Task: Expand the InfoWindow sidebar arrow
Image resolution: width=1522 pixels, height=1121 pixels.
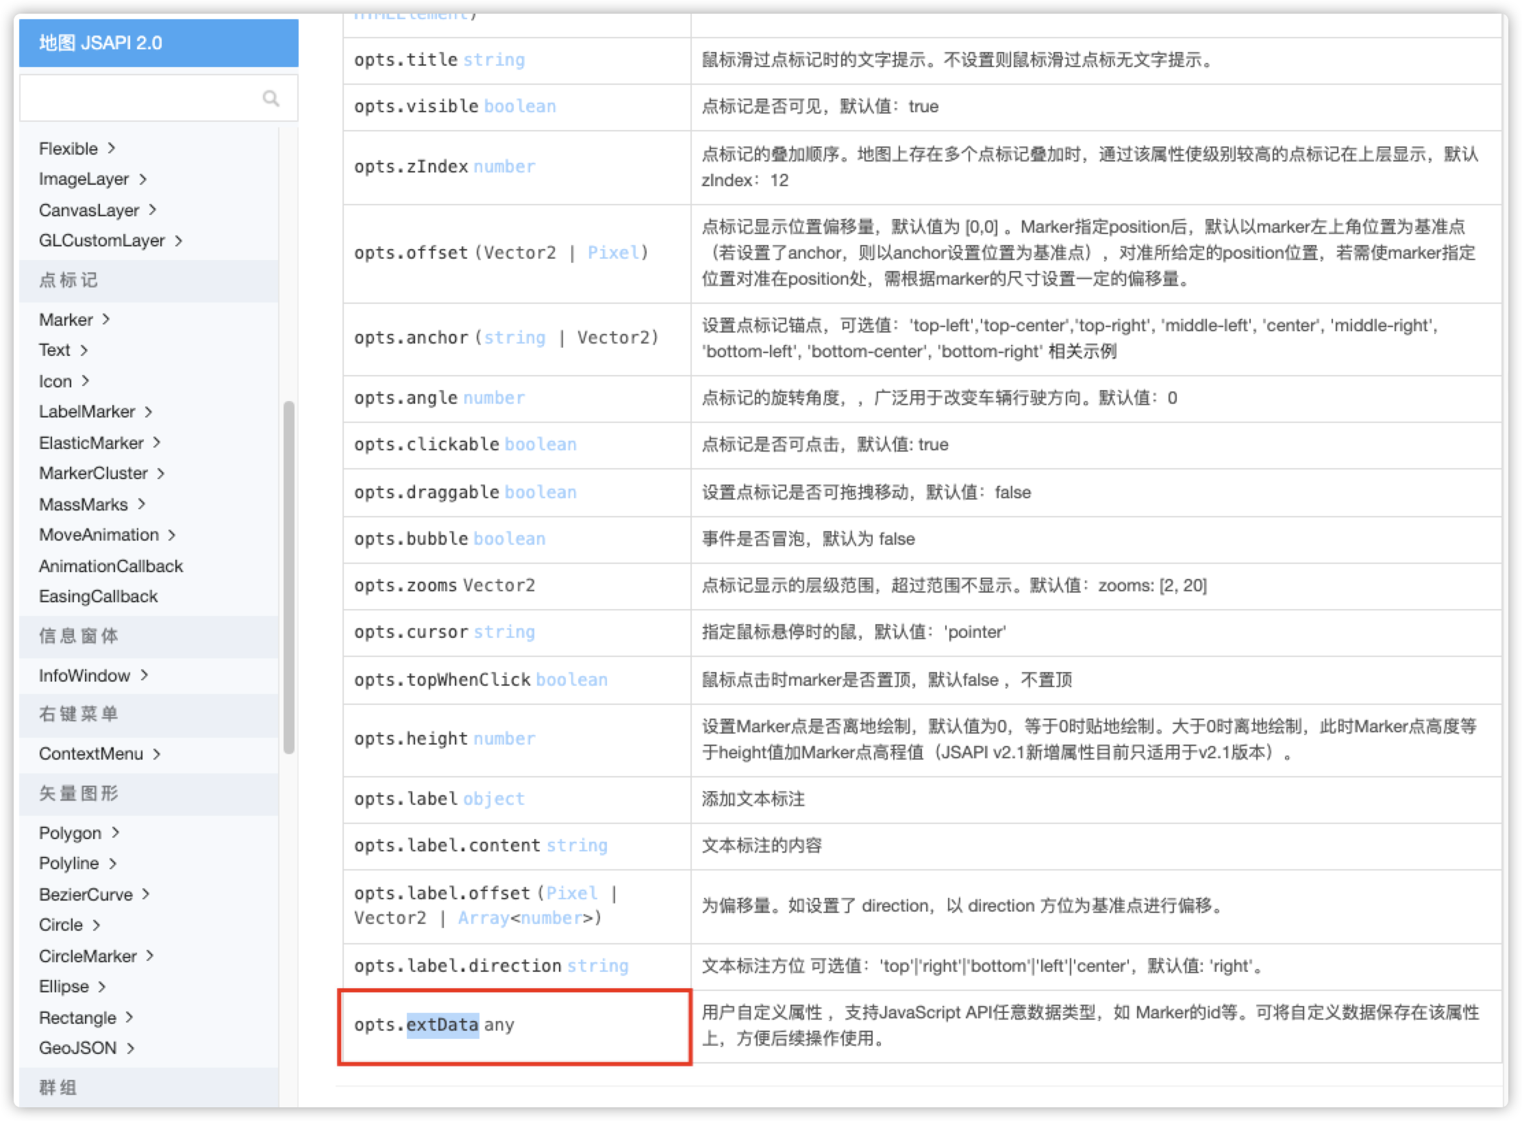Action: [144, 675]
